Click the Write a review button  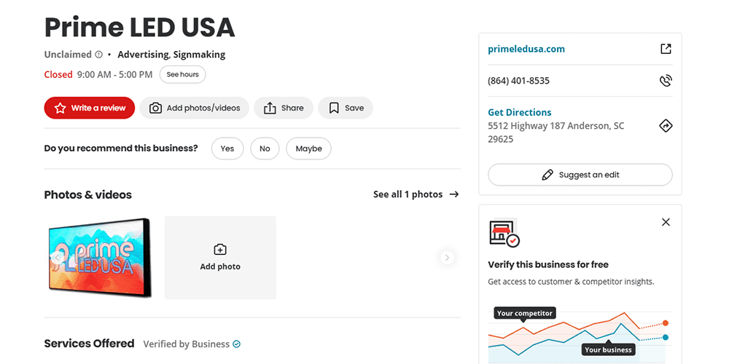click(x=89, y=108)
